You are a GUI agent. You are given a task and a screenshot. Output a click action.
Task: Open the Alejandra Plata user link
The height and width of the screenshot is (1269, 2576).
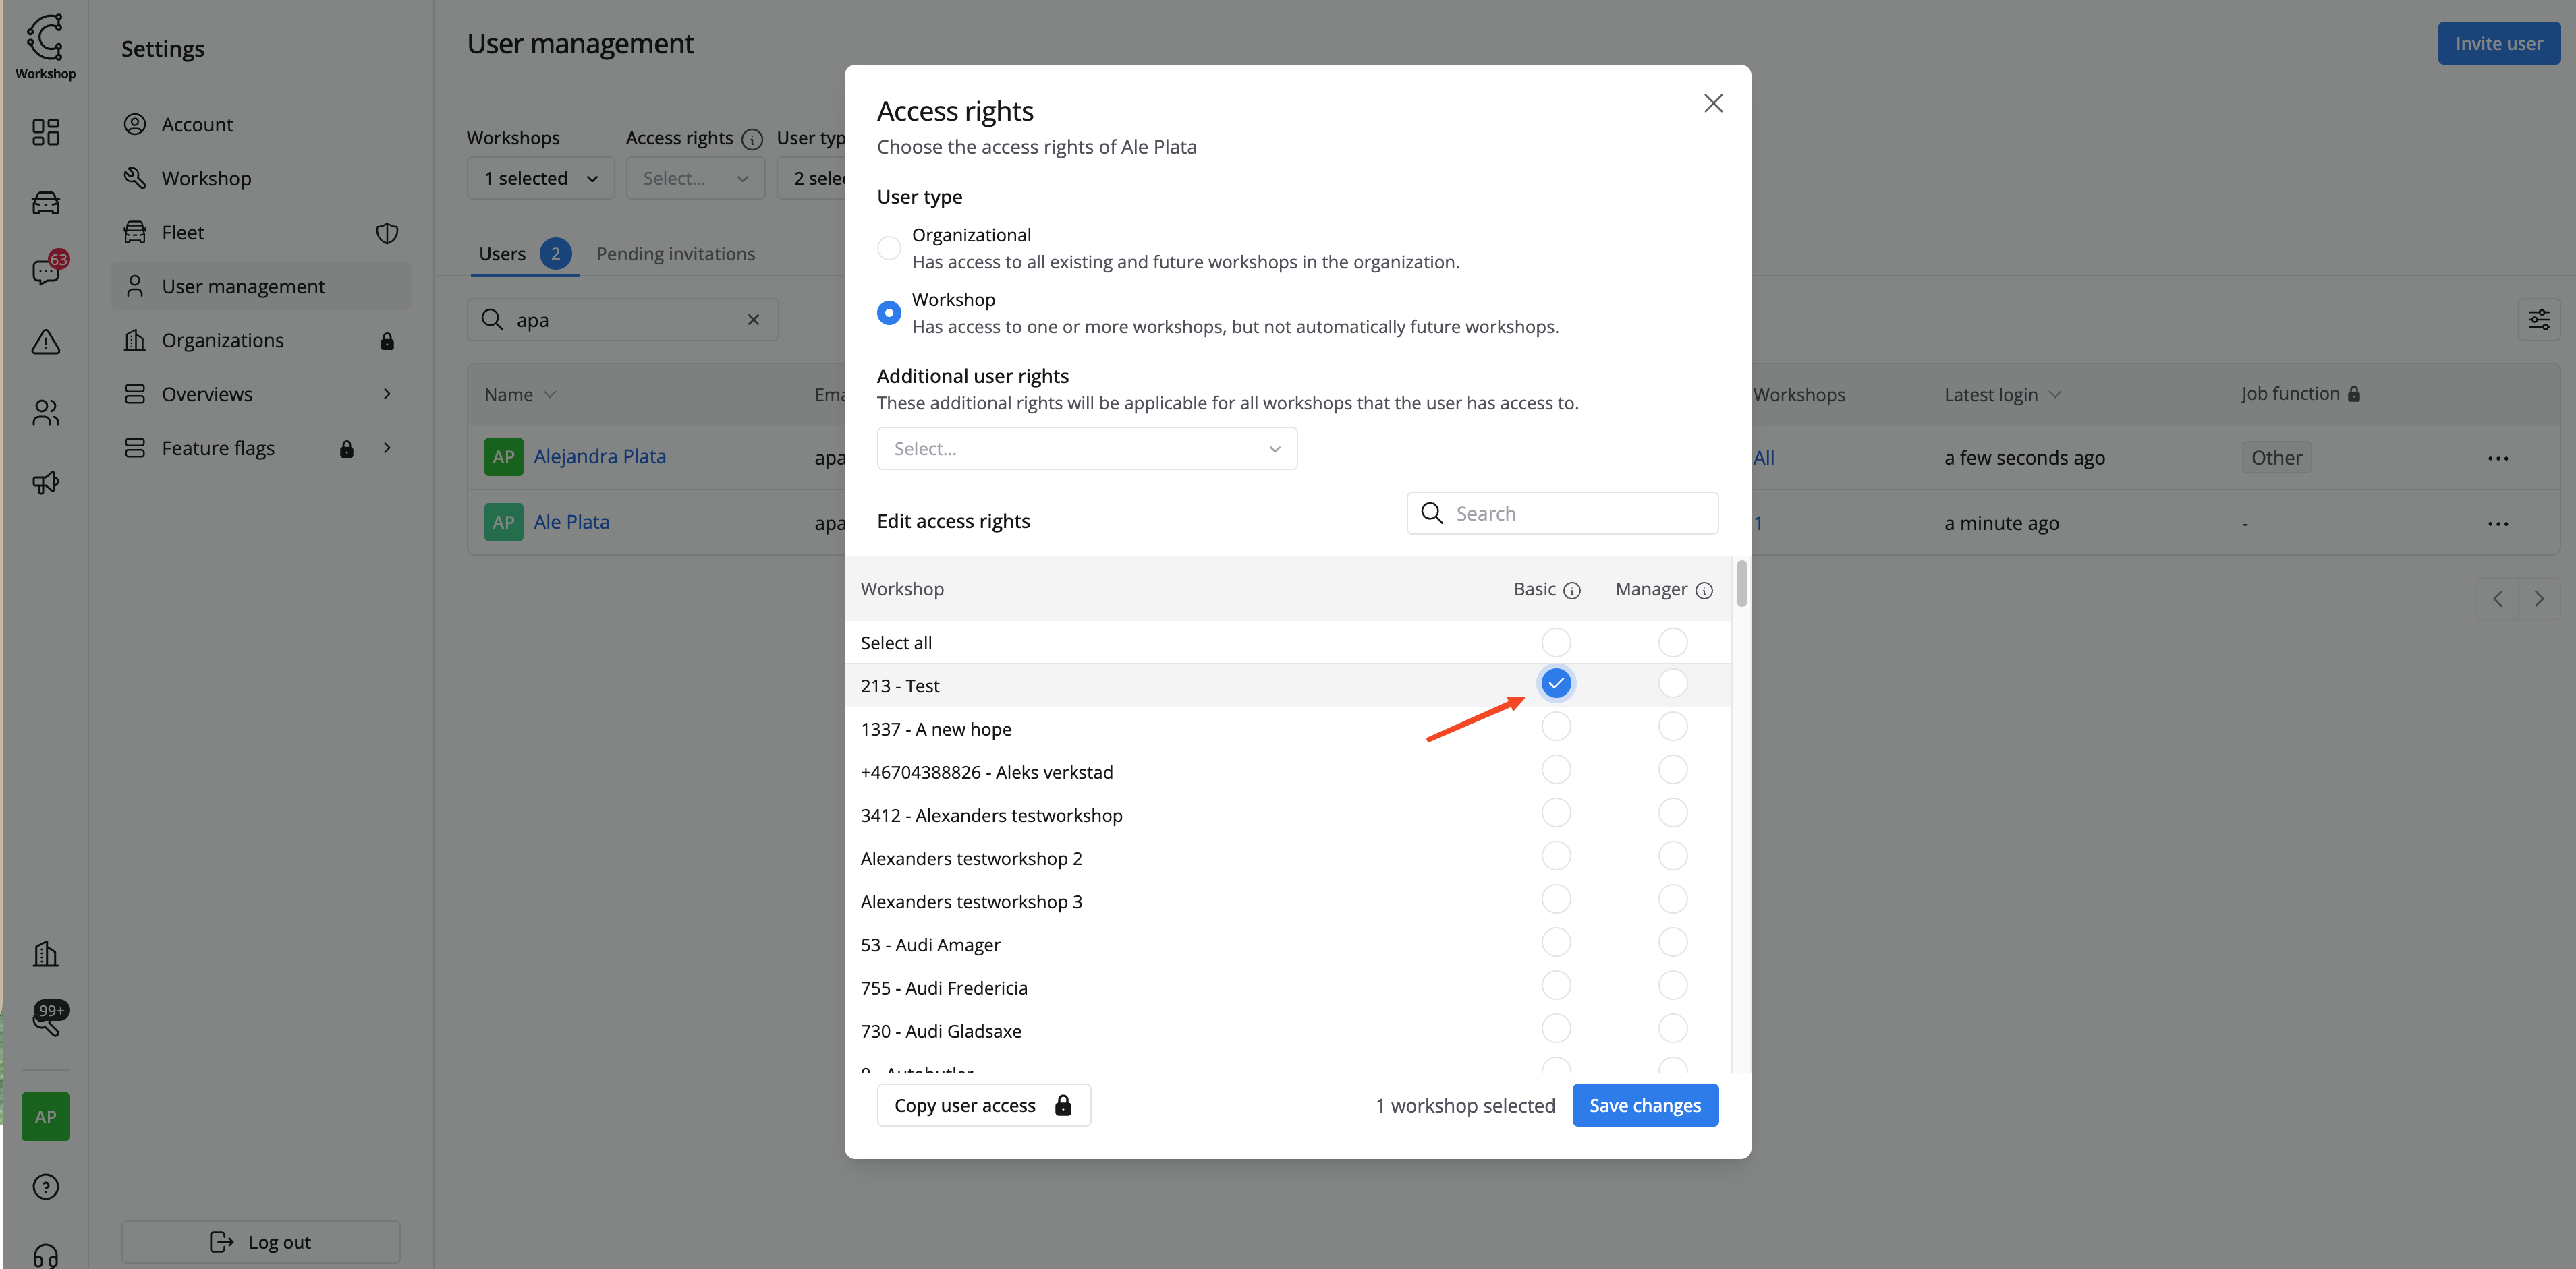point(599,456)
